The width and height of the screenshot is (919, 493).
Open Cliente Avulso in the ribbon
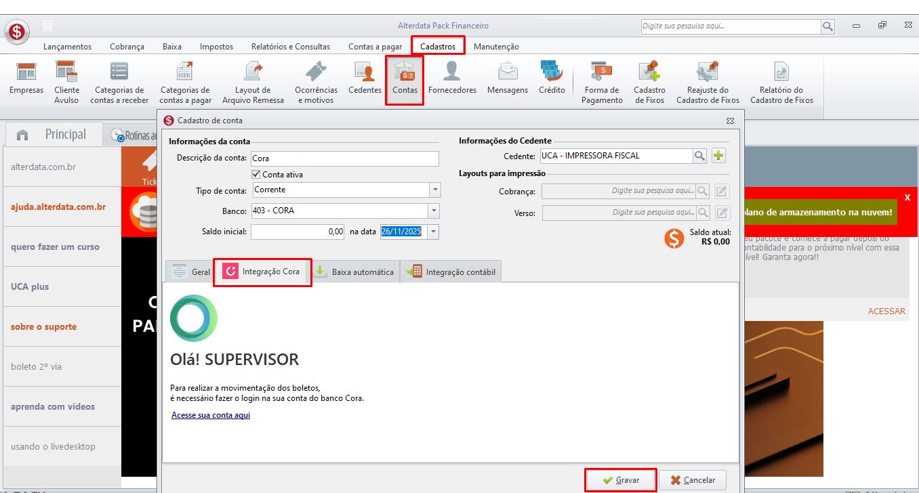pyautogui.click(x=66, y=82)
